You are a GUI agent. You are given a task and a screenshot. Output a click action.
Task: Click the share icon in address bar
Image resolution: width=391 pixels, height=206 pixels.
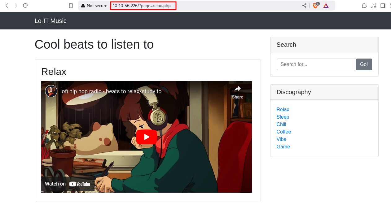tap(304, 6)
